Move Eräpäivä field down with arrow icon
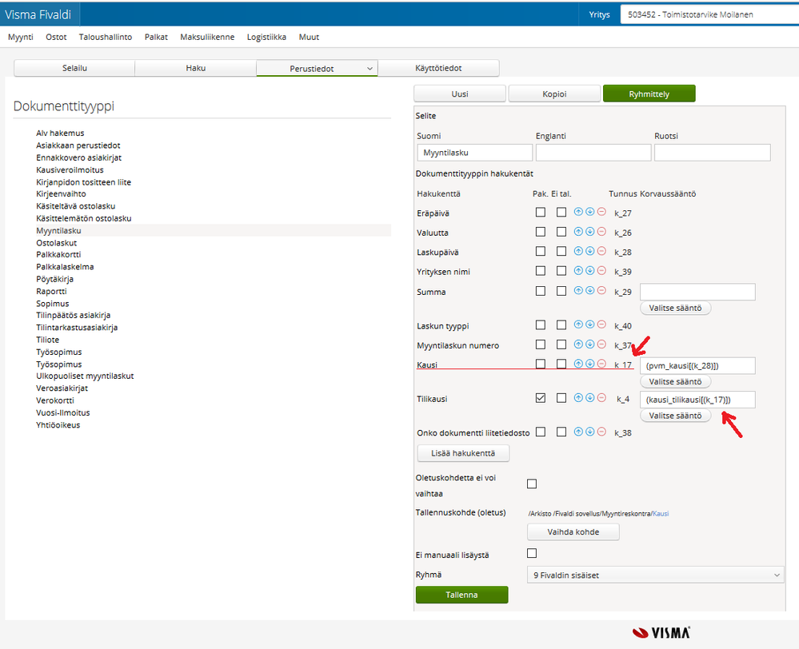The image size is (799, 649). tap(590, 212)
